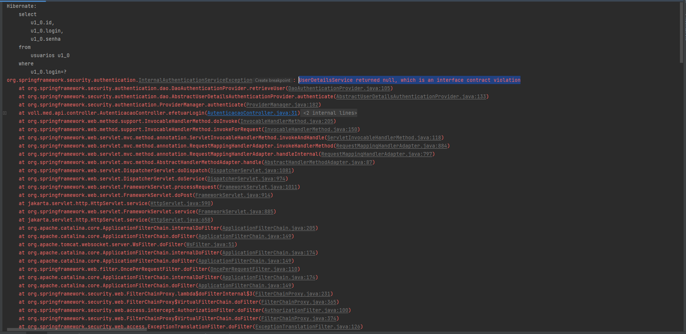Viewport: 686px width, 334px height.
Task: Open HttpServlet.java:590 link
Action: 180,203
